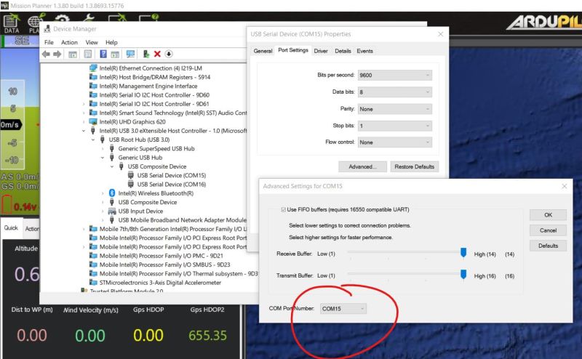Collapse Intel USB 3.0 eXtensible Host Controller node

coord(84,131)
